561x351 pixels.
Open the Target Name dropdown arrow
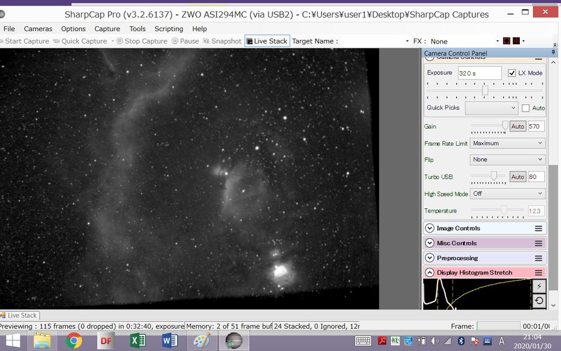pyautogui.click(x=407, y=41)
